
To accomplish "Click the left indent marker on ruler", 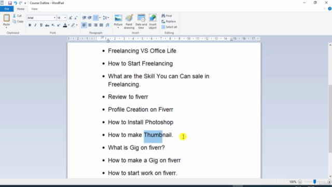I will point(108,40).
